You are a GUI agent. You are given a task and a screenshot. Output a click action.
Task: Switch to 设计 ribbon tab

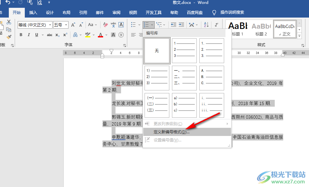[50, 13]
